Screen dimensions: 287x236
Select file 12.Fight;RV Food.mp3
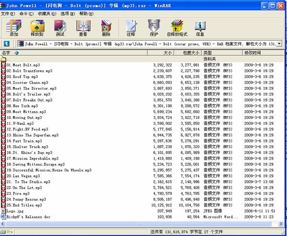pos(27,129)
